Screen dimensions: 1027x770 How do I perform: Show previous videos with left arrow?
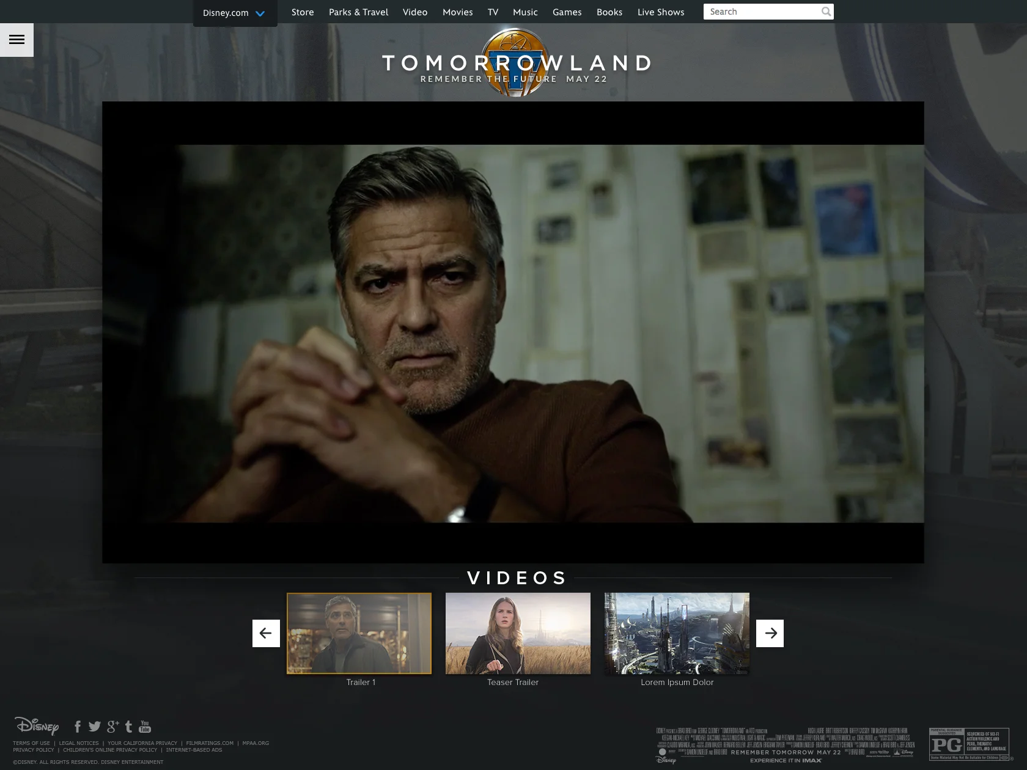(266, 633)
